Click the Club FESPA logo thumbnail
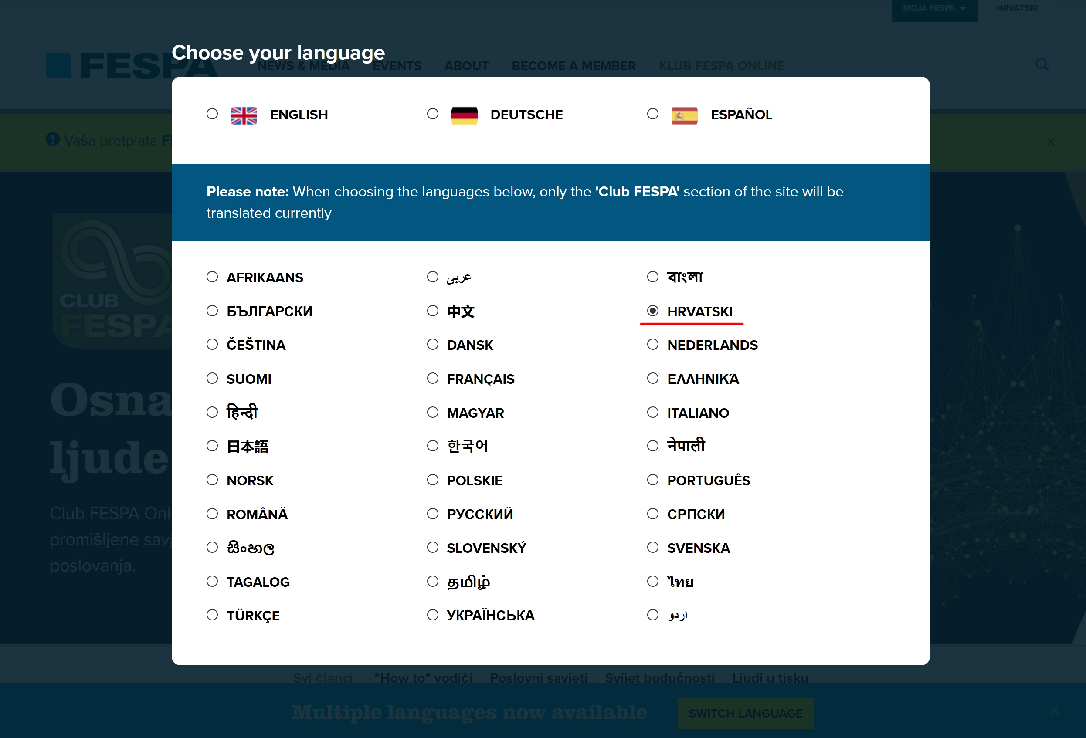1086x738 pixels. (x=112, y=280)
